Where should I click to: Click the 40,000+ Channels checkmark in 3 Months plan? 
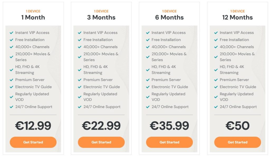[79, 47]
